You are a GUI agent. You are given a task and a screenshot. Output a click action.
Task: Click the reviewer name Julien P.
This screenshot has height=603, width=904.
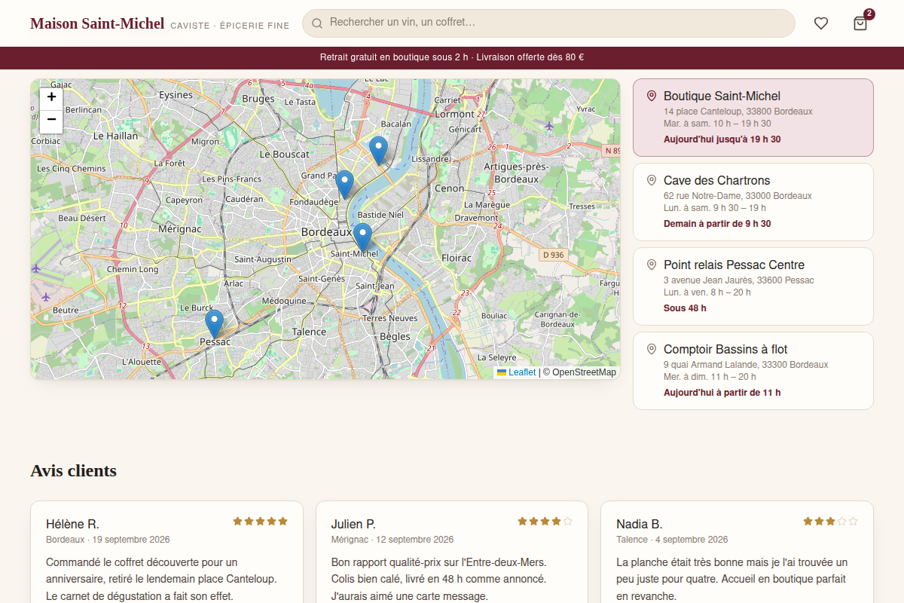point(353,524)
